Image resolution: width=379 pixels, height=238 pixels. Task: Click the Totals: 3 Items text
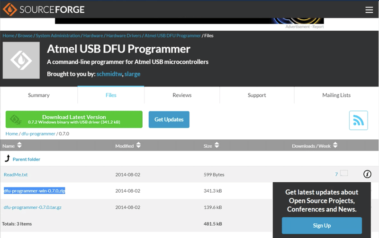(17, 224)
